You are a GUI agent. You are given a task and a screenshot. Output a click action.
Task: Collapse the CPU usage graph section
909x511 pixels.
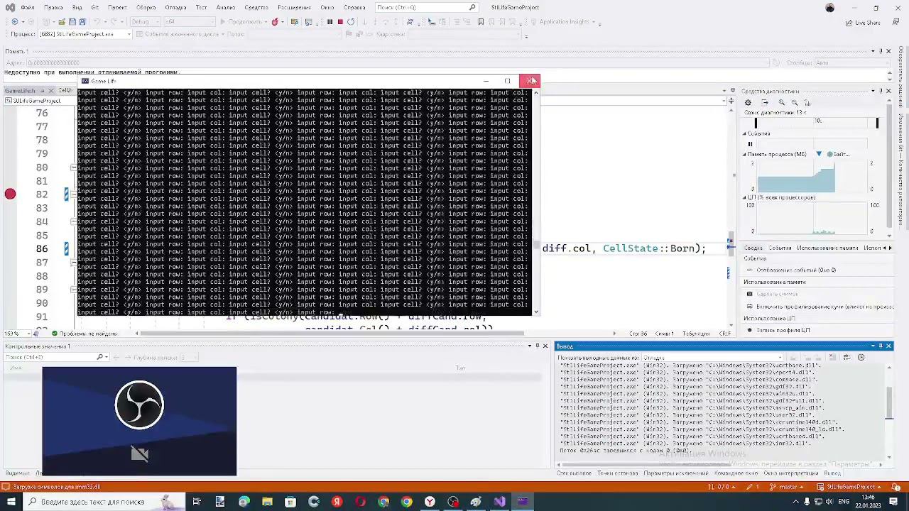coord(745,197)
